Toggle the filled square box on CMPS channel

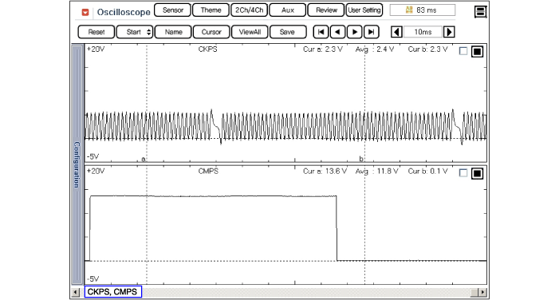point(477,173)
